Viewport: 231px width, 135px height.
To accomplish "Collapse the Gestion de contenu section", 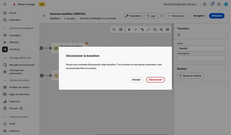I will [5, 80].
